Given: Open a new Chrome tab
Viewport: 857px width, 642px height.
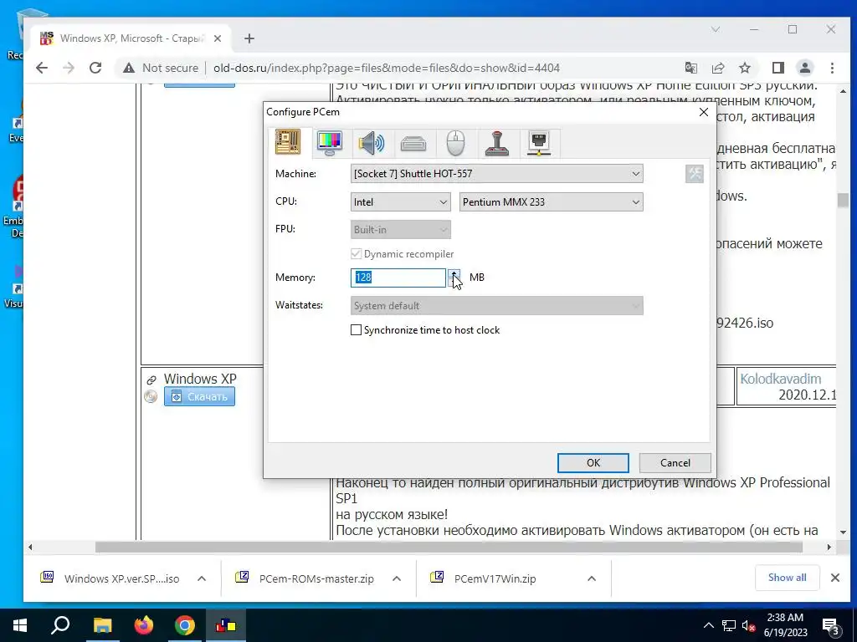Looking at the screenshot, I should pos(249,38).
